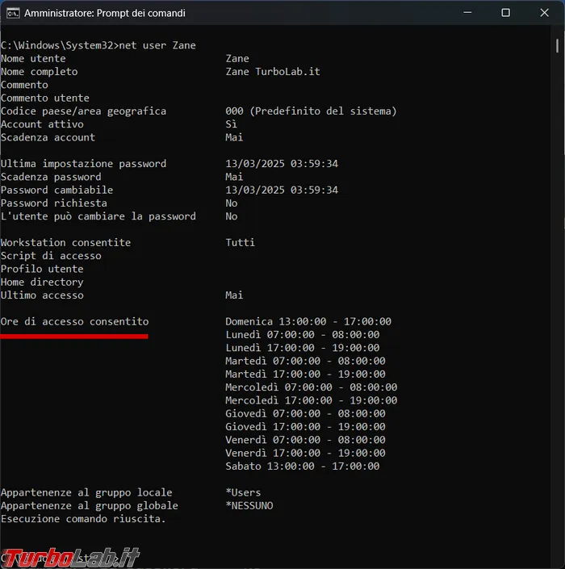Click the 'Profilo utente' label
The height and width of the screenshot is (569, 565).
(x=42, y=269)
